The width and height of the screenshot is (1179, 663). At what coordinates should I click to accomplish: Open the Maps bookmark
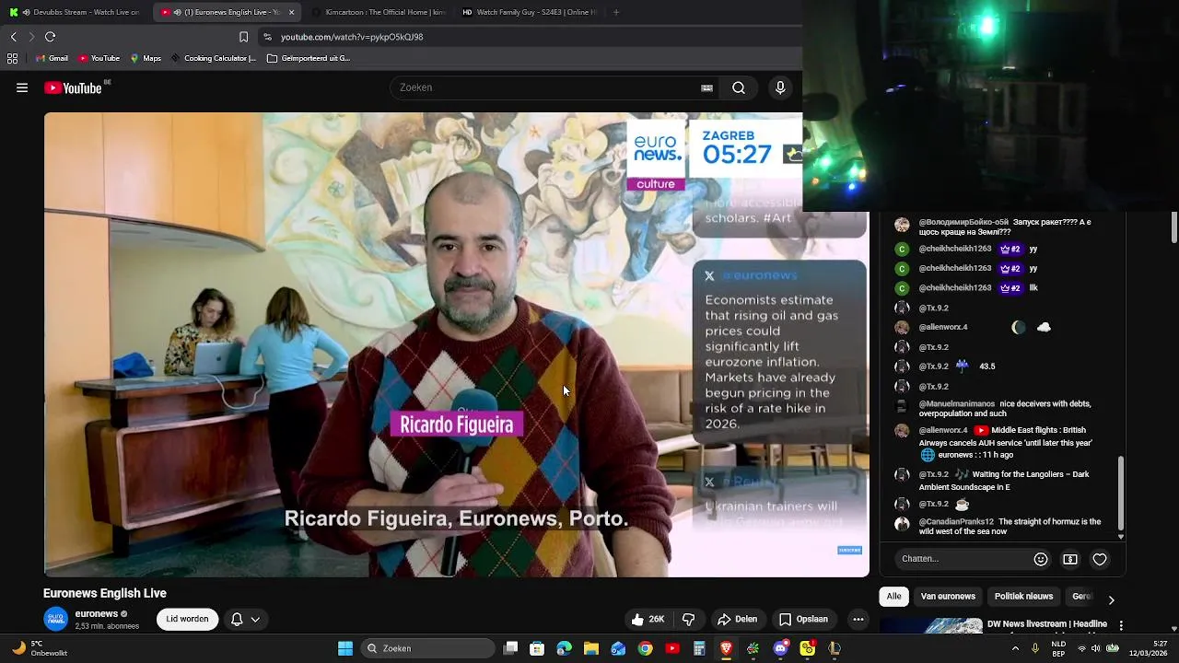[x=146, y=58]
